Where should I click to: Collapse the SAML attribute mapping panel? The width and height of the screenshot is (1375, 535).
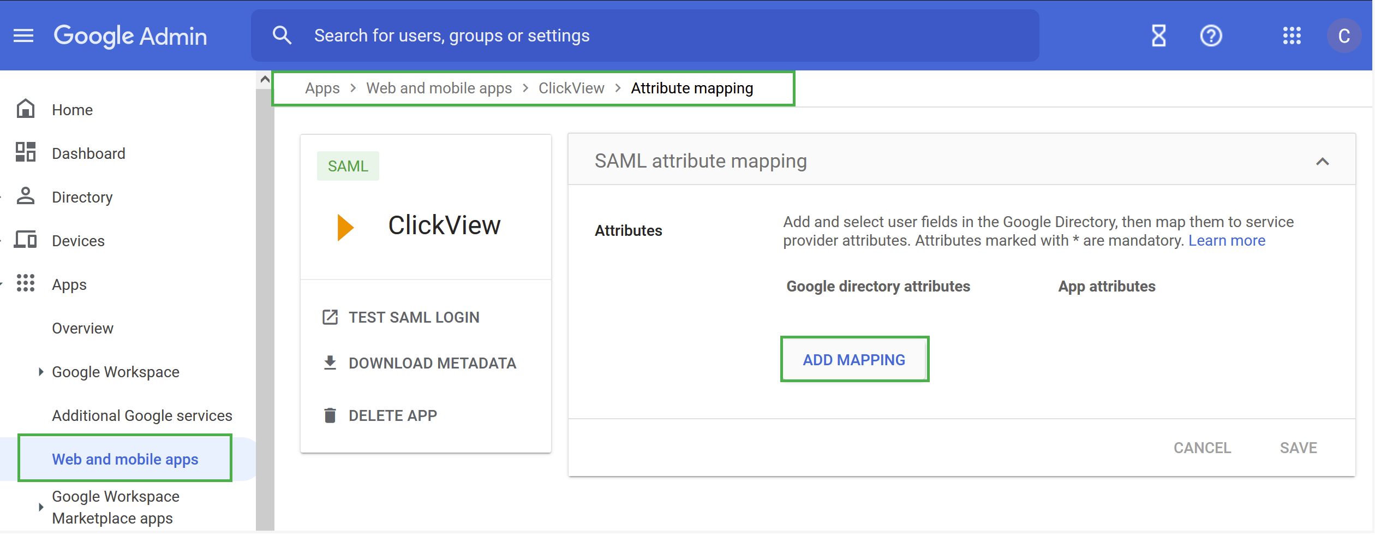[x=1323, y=162]
